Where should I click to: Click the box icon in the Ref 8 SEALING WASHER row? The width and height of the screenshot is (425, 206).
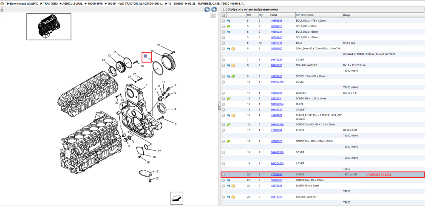pos(233,65)
